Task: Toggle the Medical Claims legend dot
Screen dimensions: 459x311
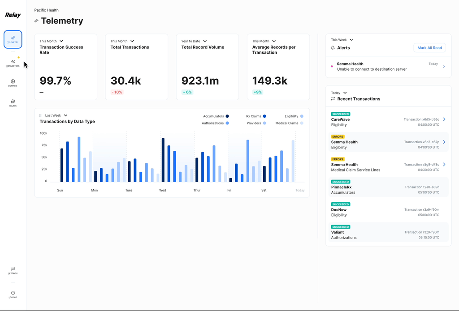Action: 302,124
